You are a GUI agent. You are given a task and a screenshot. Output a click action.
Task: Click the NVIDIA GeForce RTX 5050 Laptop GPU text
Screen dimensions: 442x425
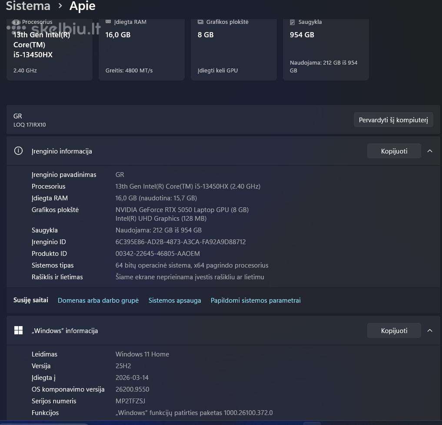182,209
